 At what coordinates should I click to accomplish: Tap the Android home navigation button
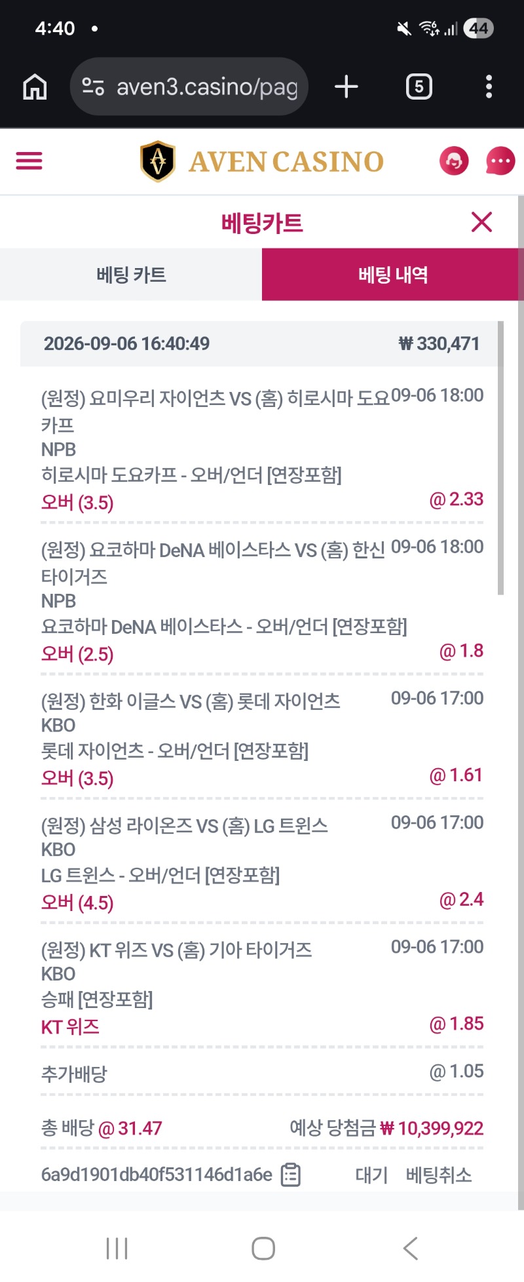pos(263,1249)
